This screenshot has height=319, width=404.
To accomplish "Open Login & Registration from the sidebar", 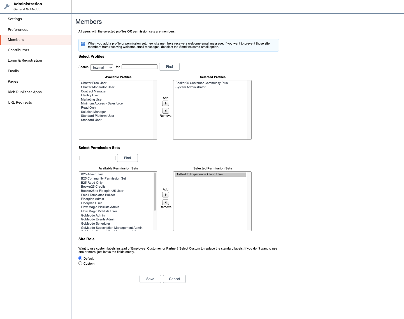I will [25, 60].
